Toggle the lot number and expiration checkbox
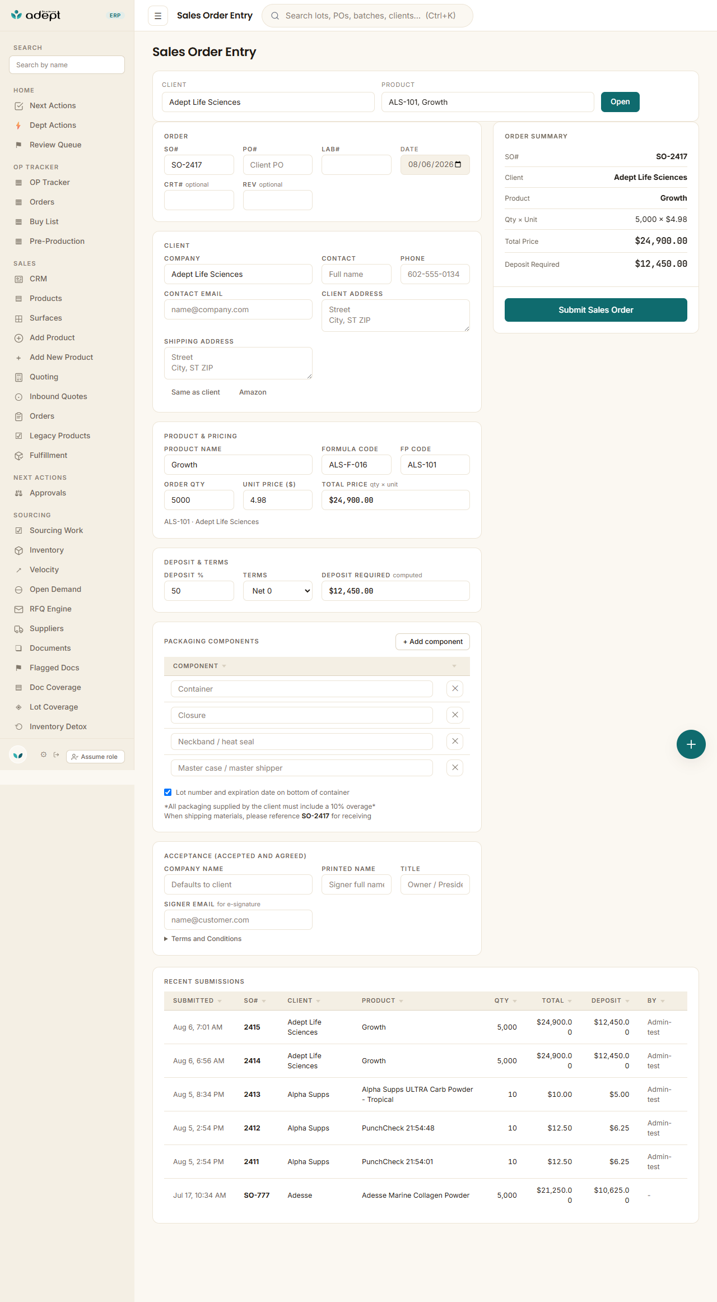This screenshot has width=717, height=1302. (x=167, y=792)
